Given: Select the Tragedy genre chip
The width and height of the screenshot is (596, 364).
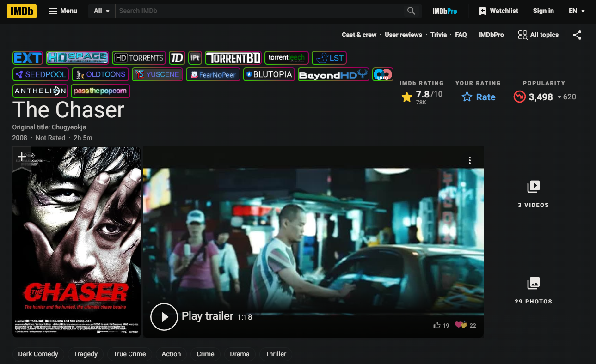Looking at the screenshot, I should point(86,354).
